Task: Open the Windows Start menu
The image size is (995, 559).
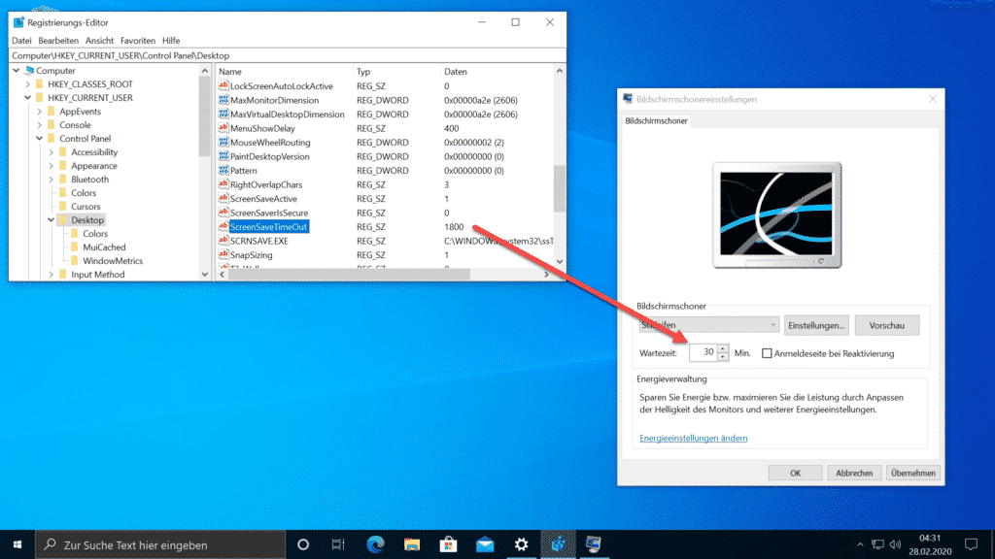Action: point(17,544)
